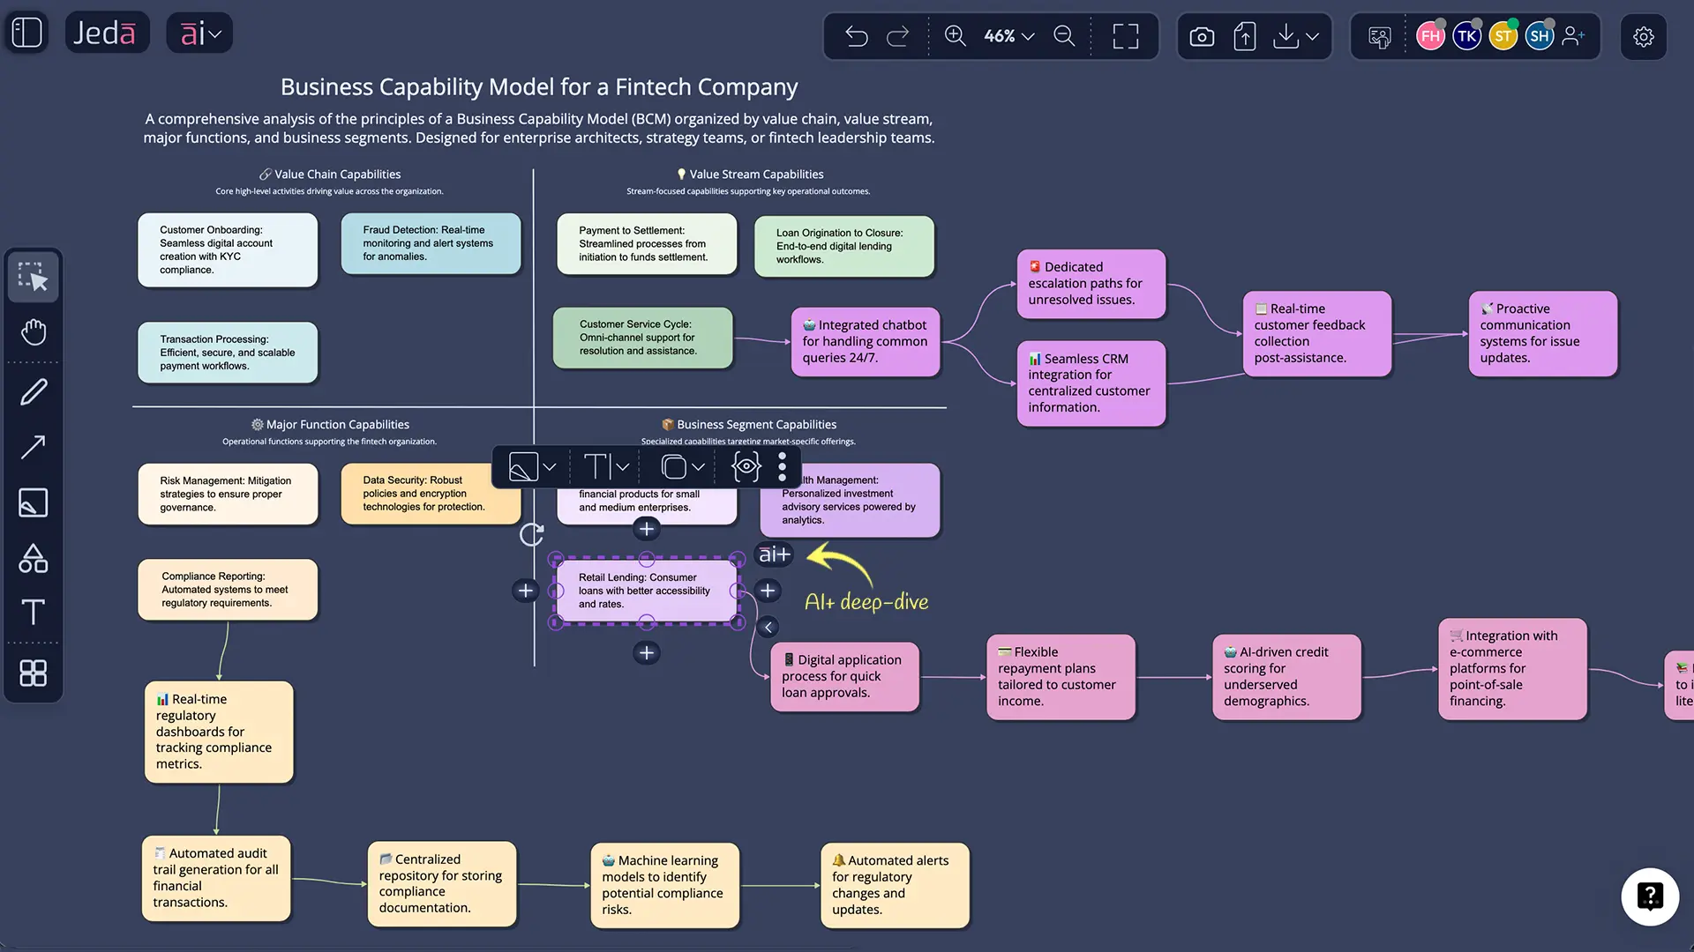Select the image insert tool
Screen dimensions: 1694x952
click(33, 502)
